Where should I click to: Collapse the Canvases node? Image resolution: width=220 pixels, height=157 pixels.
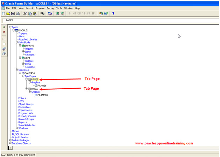point(17,70)
